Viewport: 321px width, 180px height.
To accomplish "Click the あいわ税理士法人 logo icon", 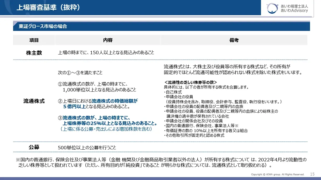I will (273, 8).
